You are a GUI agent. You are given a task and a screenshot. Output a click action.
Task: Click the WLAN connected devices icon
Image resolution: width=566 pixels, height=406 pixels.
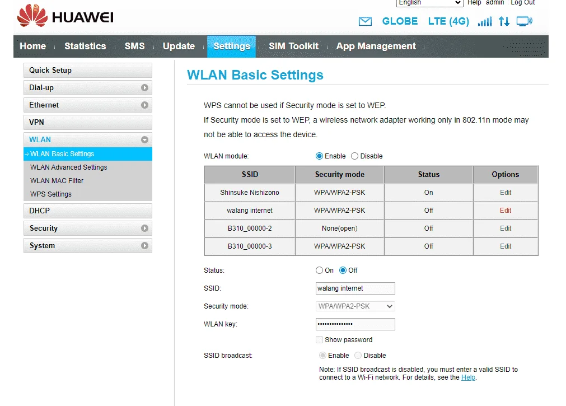tap(524, 21)
